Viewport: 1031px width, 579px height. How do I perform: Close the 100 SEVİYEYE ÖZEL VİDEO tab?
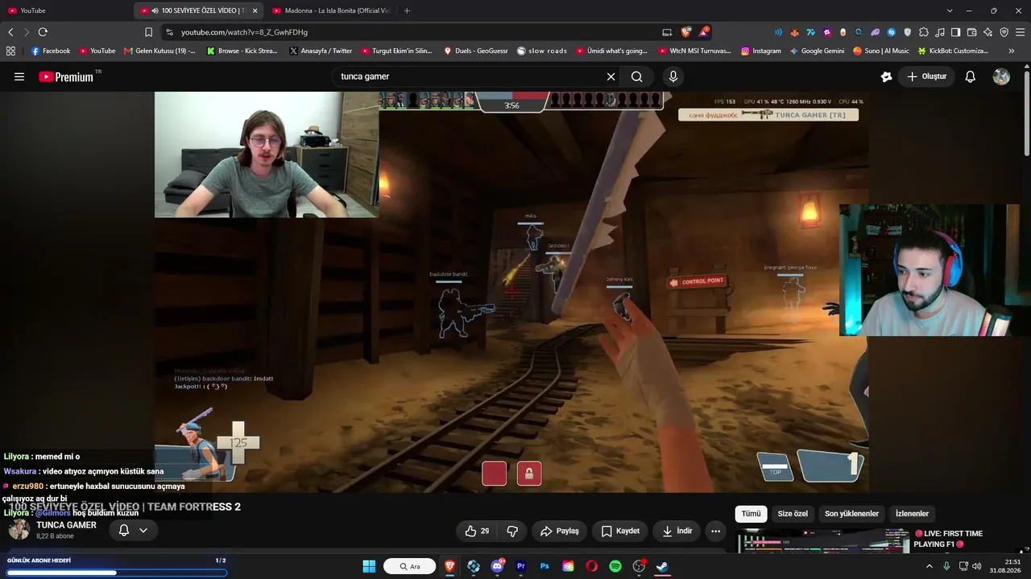tap(255, 10)
